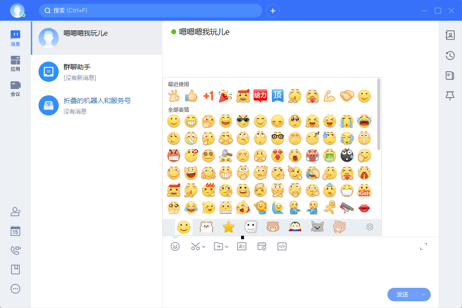The height and width of the screenshot is (308, 462).
Task: Insert the recent thumbs up emoji
Action: point(191,96)
